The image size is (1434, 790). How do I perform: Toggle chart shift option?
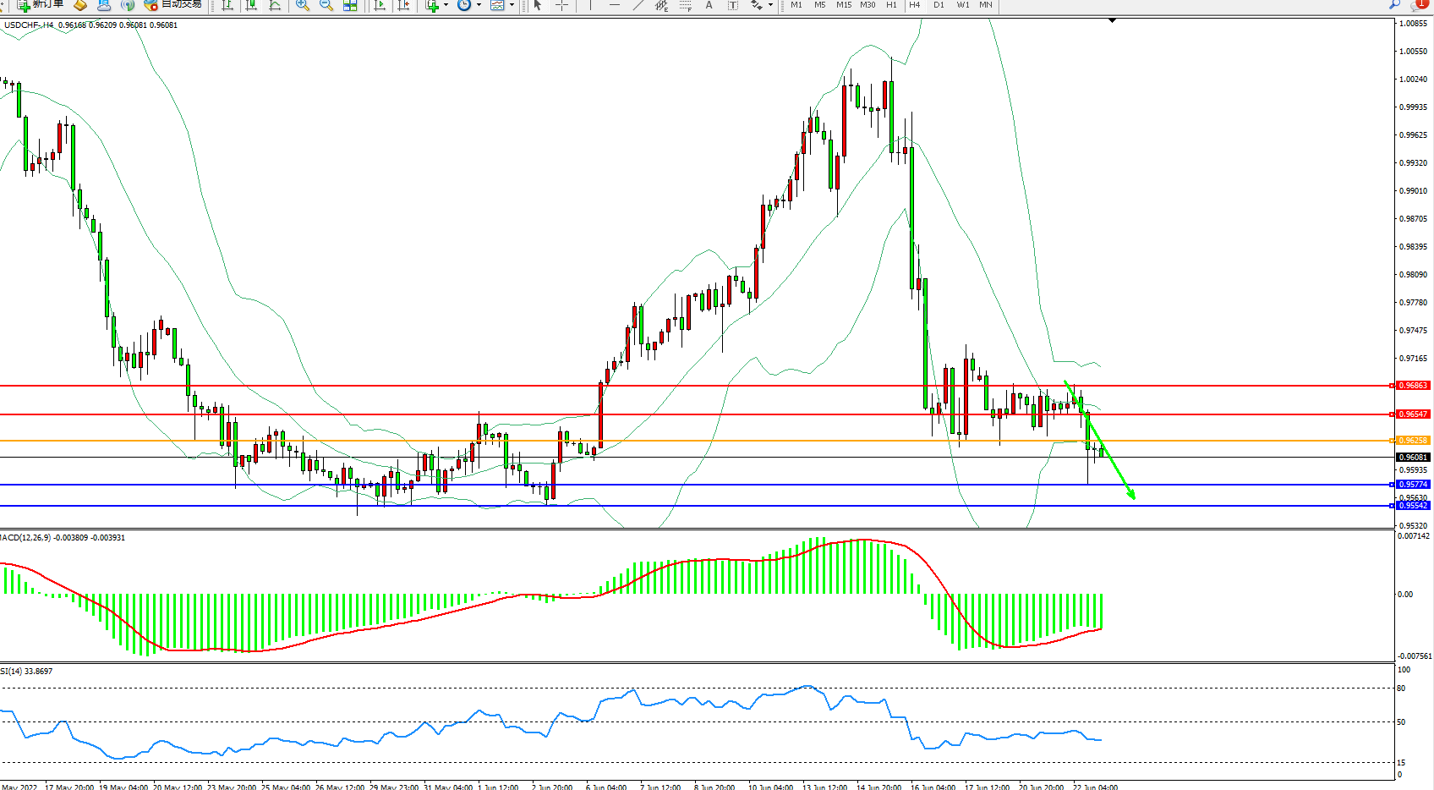point(403,5)
